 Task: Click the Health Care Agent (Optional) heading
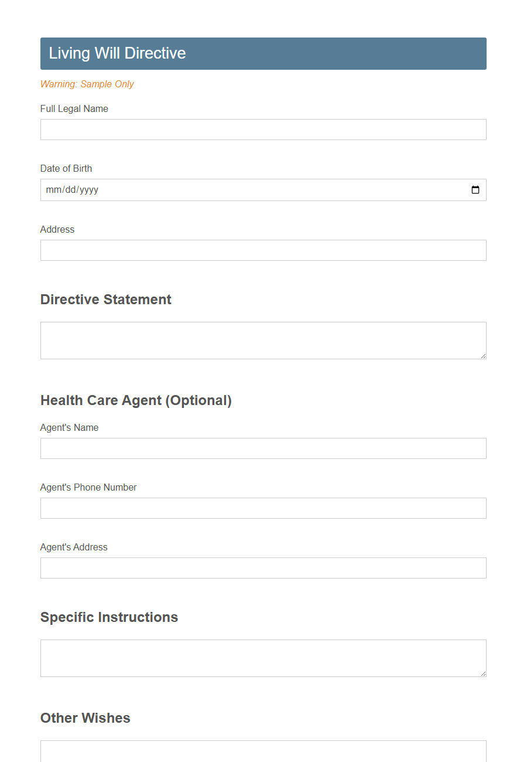tap(136, 400)
